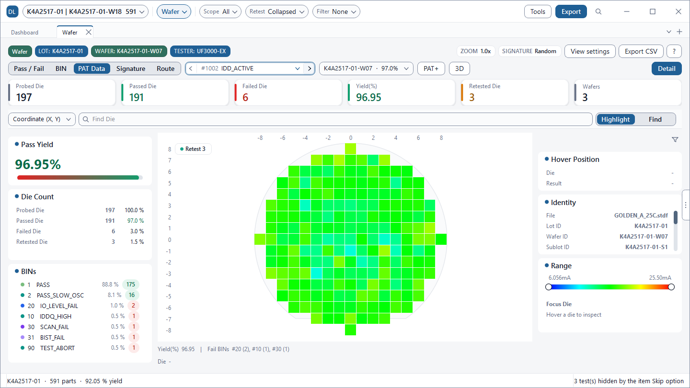Screen dimensions: 690x388
Task: Click the TESTER: UF3000-EX chip
Action: (200, 51)
